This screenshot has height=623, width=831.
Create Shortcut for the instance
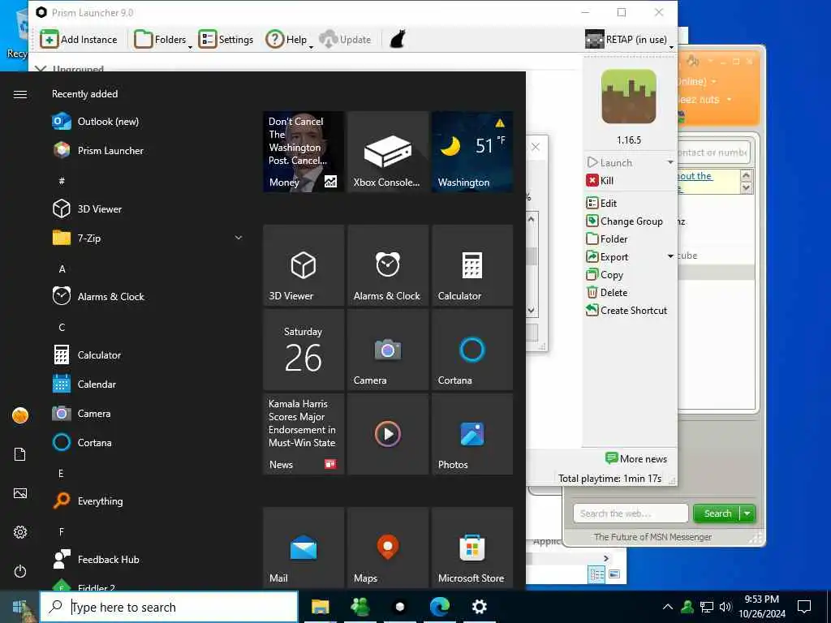(x=626, y=311)
